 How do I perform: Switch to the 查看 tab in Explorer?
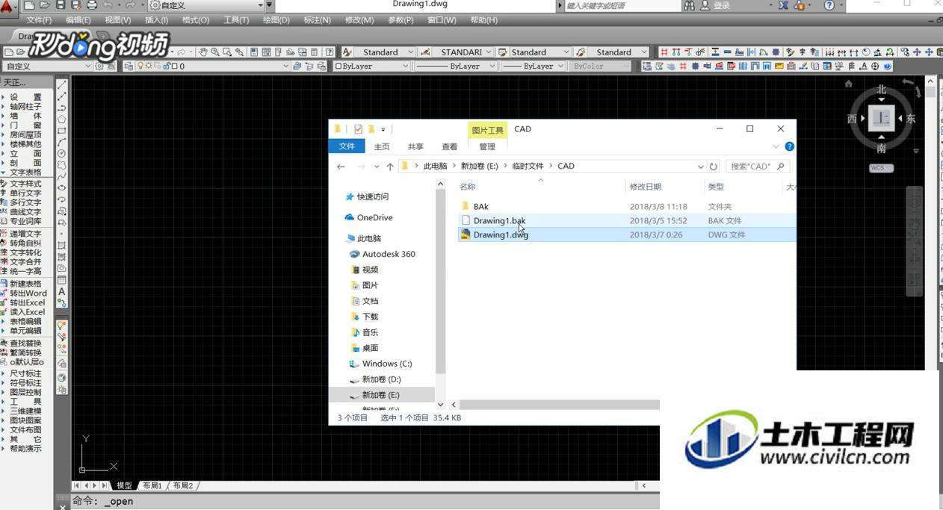point(449,146)
